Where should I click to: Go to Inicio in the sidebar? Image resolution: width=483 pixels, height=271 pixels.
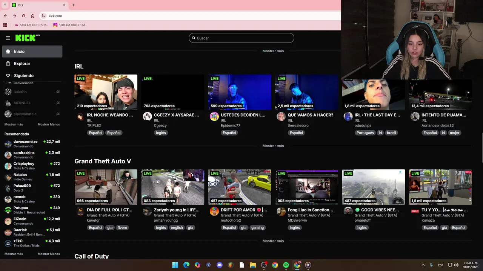pyautogui.click(x=32, y=52)
